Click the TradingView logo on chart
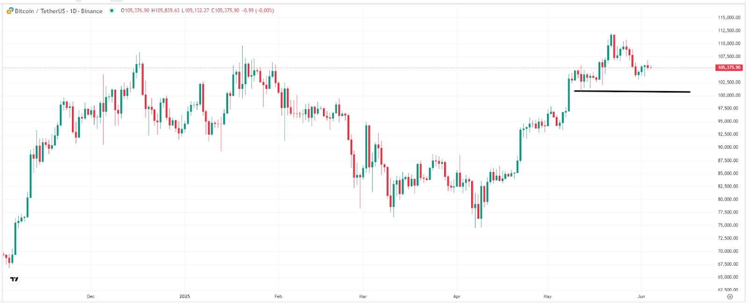Viewport: 748px width, 306px height. 14,279
